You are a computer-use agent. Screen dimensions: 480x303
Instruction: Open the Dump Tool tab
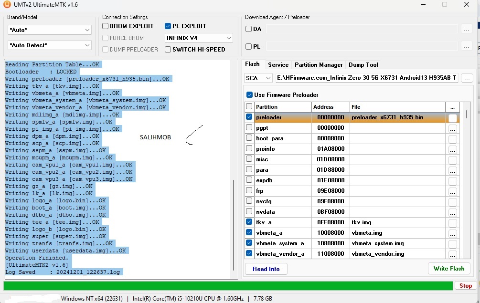point(363,65)
